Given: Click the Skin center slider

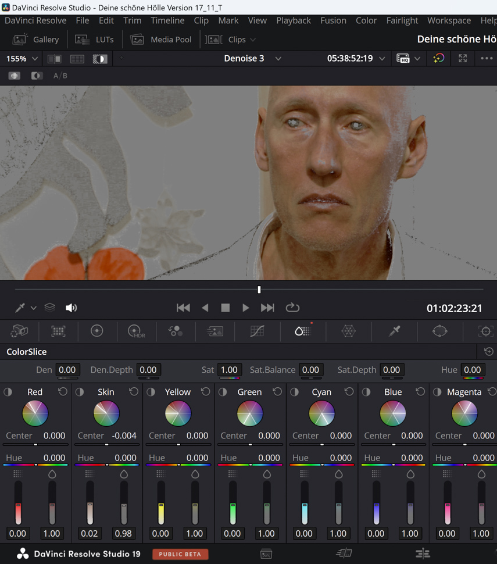Looking at the screenshot, I should pyautogui.click(x=107, y=445).
